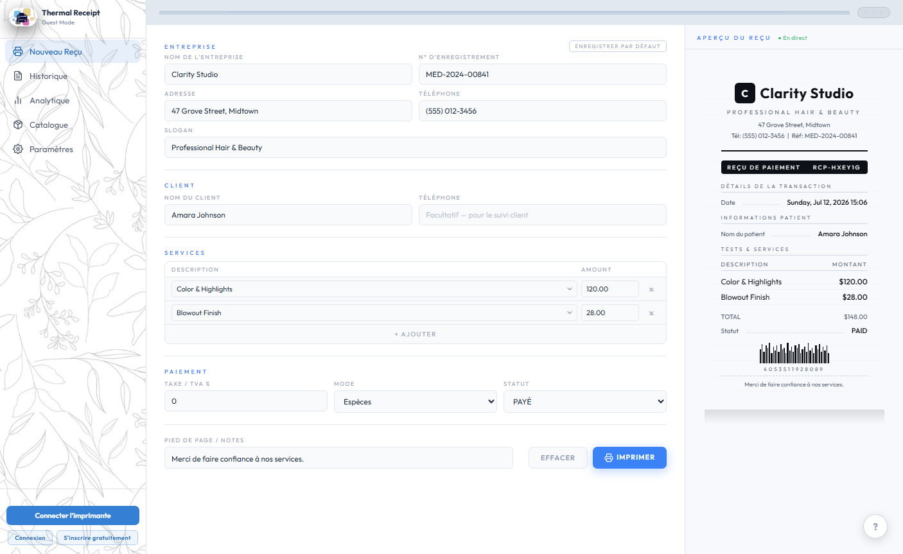The height and width of the screenshot is (554, 903).
Task: Click the document icon beside Historique
Action: coord(18,76)
